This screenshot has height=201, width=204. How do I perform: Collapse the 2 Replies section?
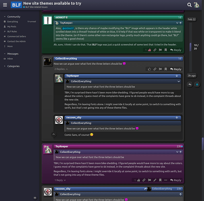click(x=61, y=69)
